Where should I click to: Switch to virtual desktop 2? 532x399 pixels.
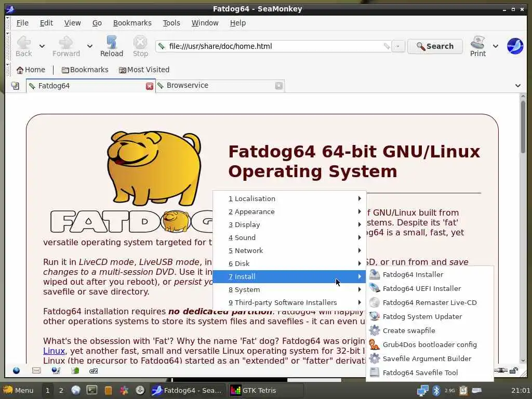pos(61,391)
